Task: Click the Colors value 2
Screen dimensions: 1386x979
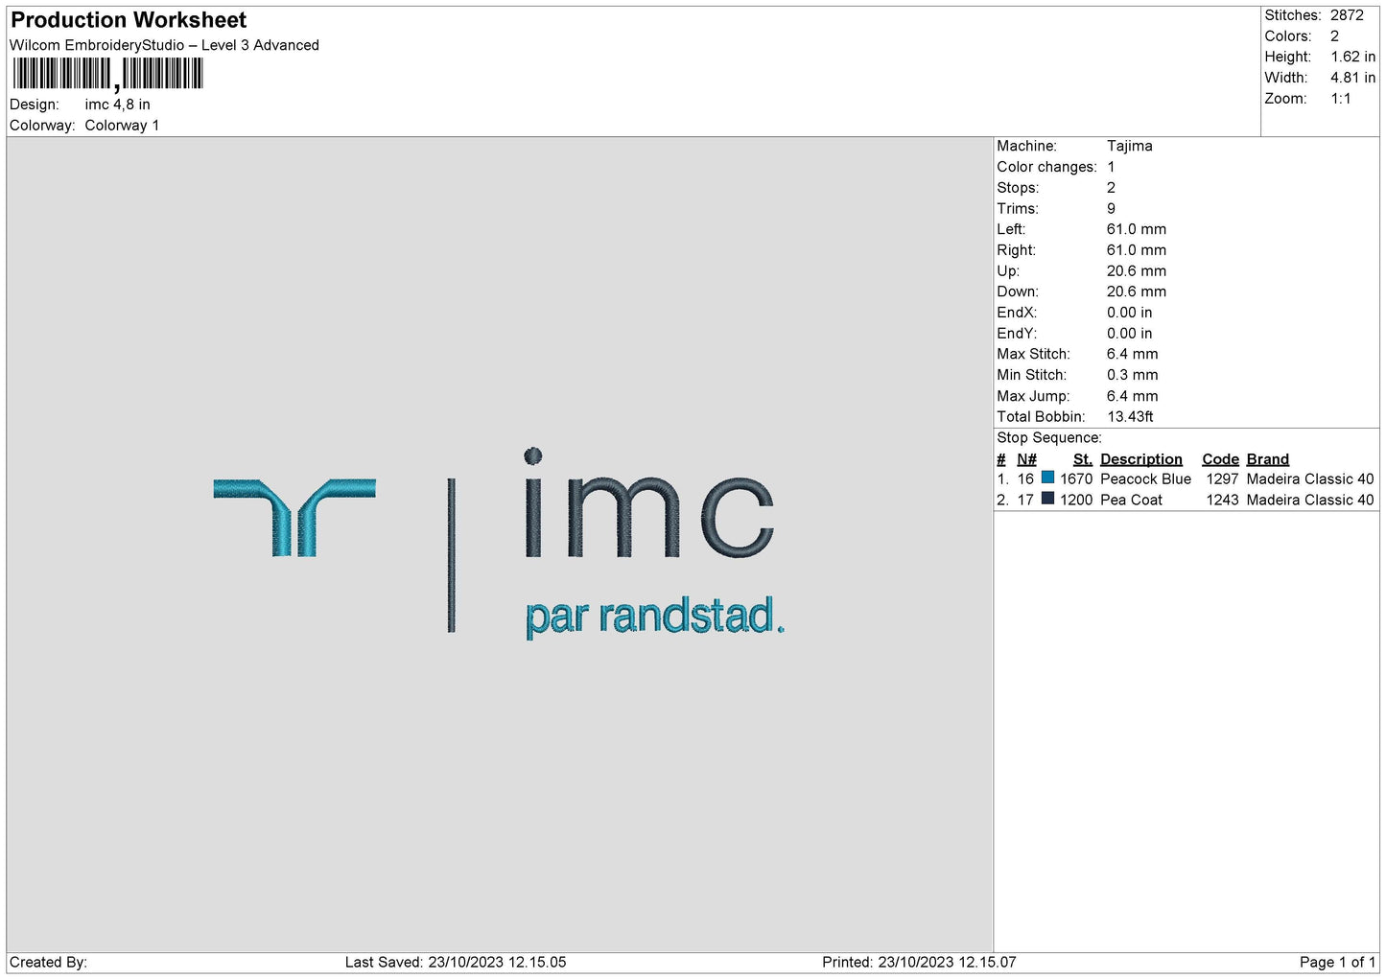Action: (x=1334, y=36)
